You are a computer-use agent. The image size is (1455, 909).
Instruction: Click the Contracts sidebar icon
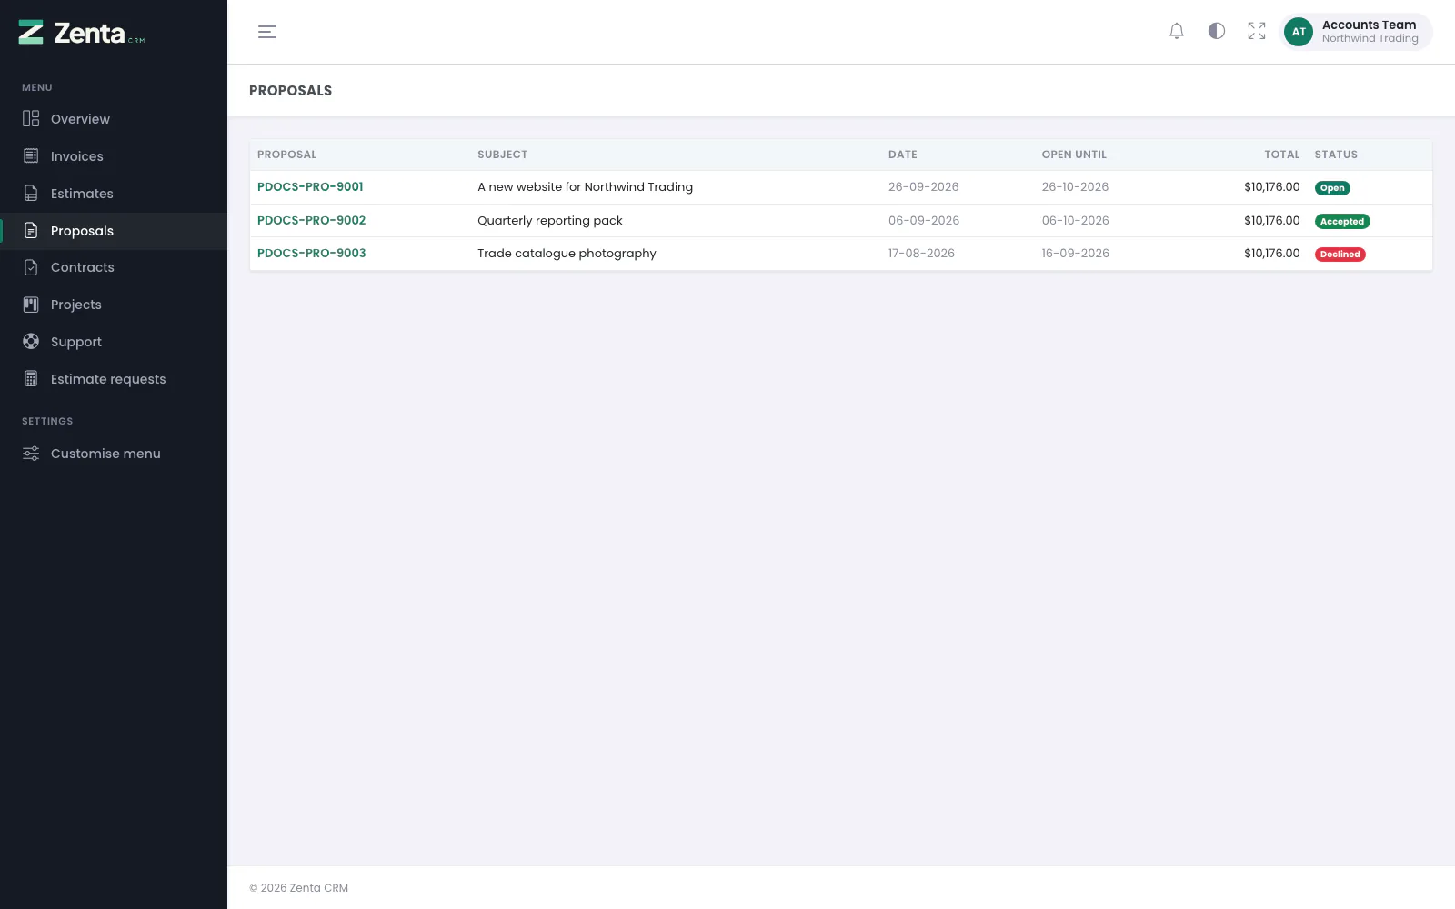point(31,267)
